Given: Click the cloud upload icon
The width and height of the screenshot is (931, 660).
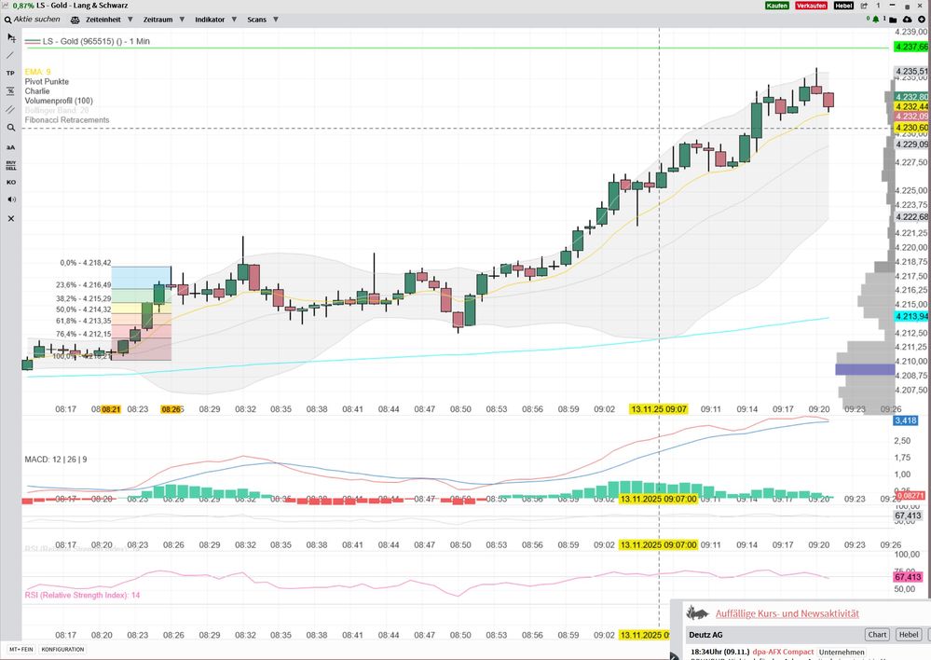Looking at the screenshot, I should pos(910,19).
